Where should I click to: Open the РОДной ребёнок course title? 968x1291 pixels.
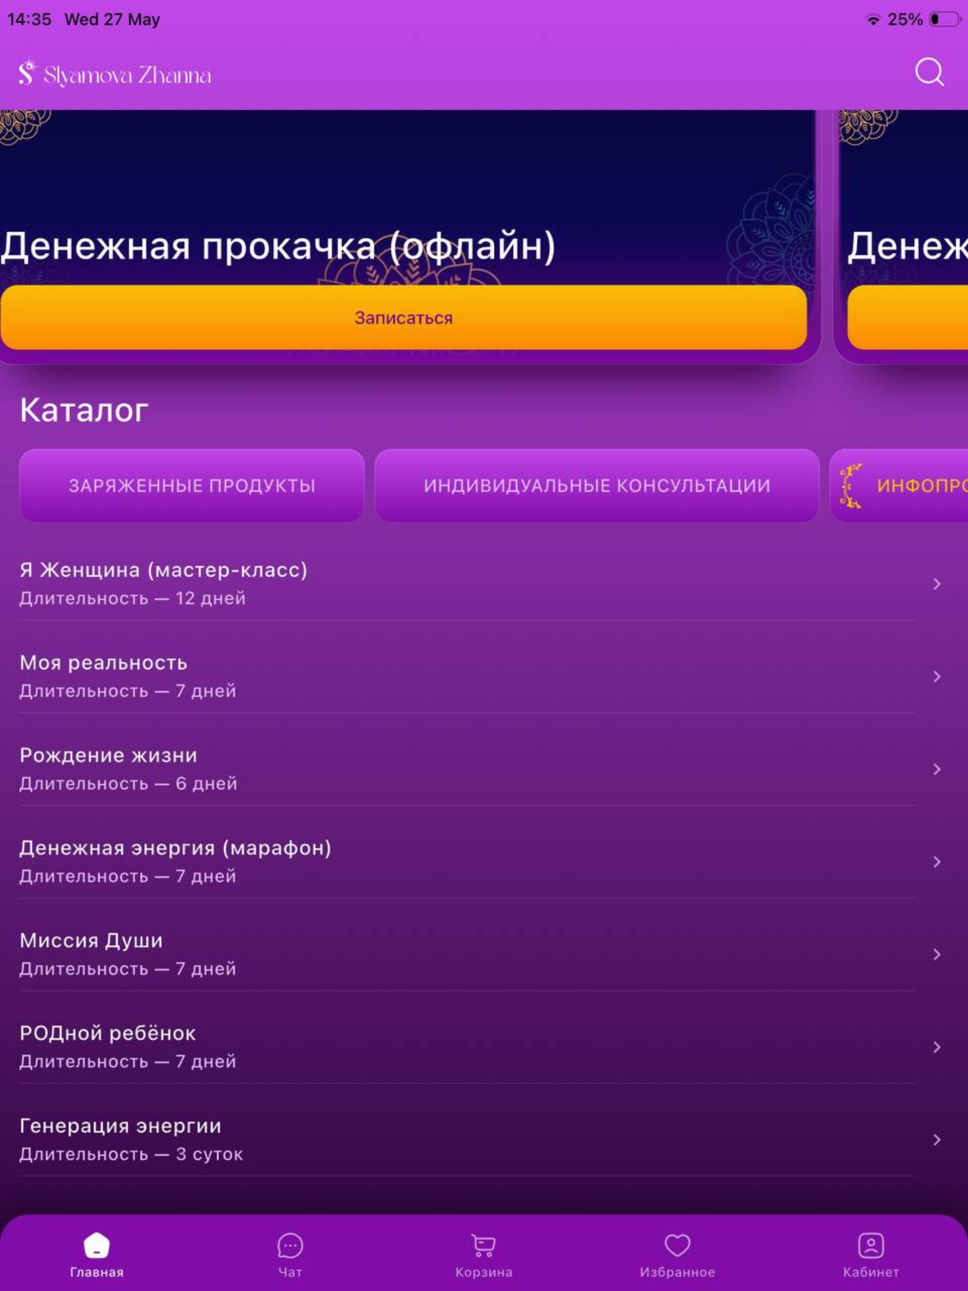tap(108, 1033)
